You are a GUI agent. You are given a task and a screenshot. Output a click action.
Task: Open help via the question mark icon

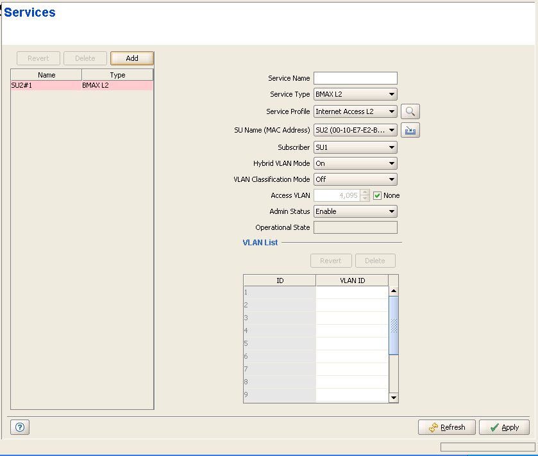click(x=19, y=427)
